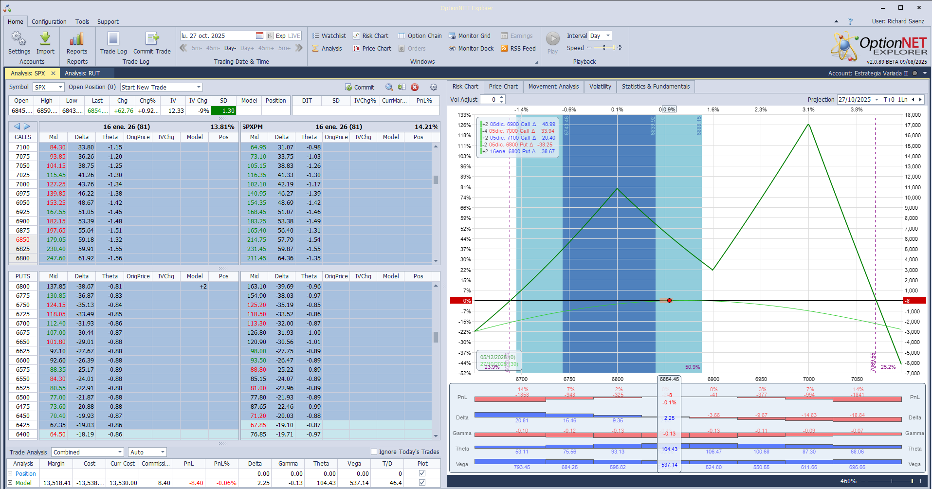
Task: Toggle Plot checkbox for Model row
Action: [422, 483]
